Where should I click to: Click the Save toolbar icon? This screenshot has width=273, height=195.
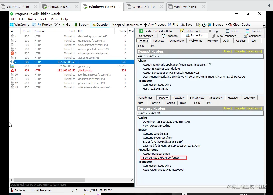183,25
